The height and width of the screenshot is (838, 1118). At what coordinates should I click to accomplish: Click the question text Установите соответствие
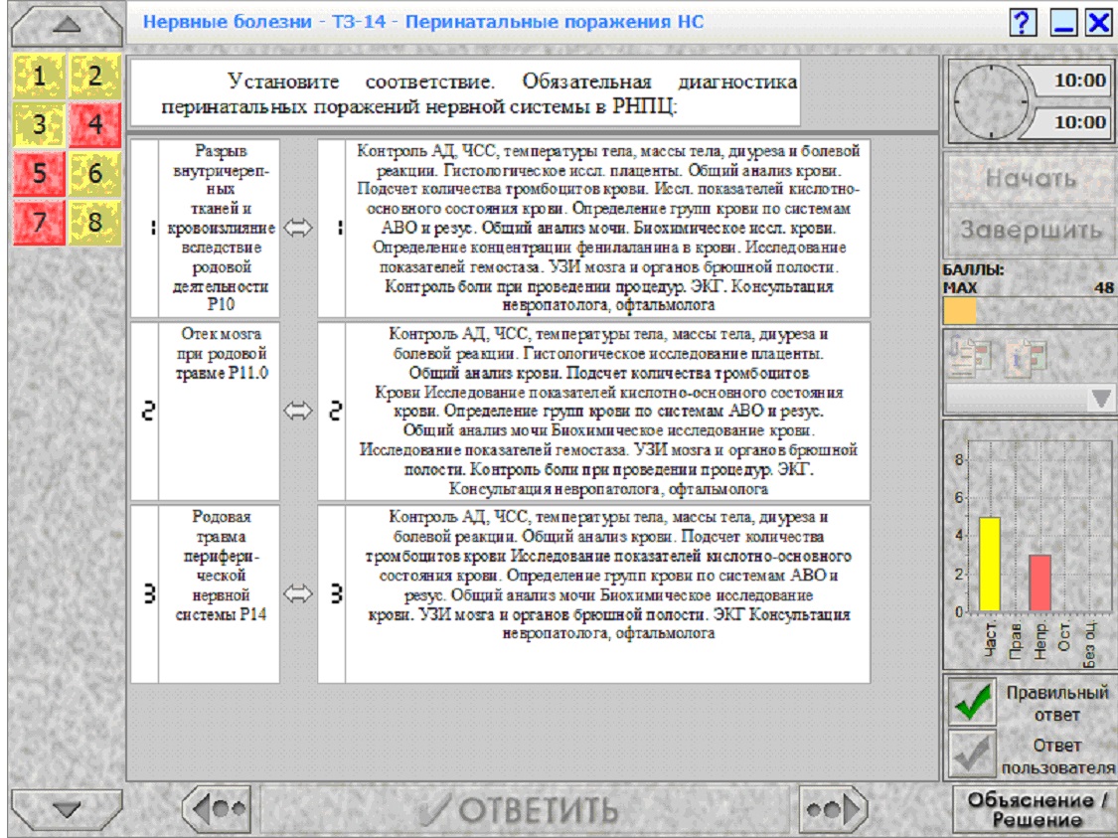click(465, 93)
